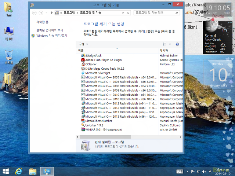This screenshot has height=176, width=235.
Task: Open 제어판 홈 link
Action: coord(43,22)
